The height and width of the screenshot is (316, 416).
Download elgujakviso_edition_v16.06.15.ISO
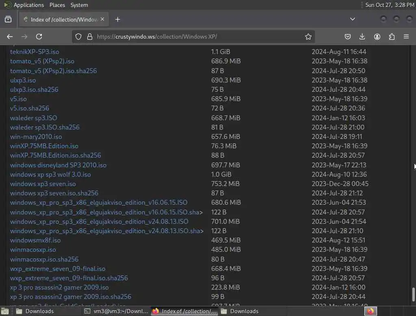click(x=99, y=203)
